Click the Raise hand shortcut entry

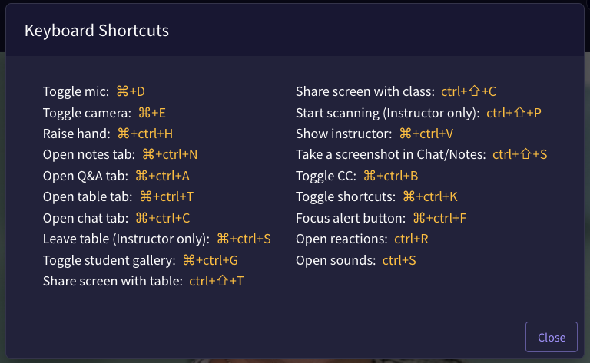point(108,134)
